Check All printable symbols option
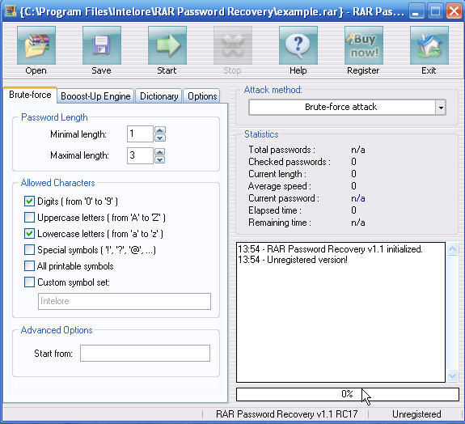Image resolution: width=465 pixels, height=424 pixels. pos(29,266)
